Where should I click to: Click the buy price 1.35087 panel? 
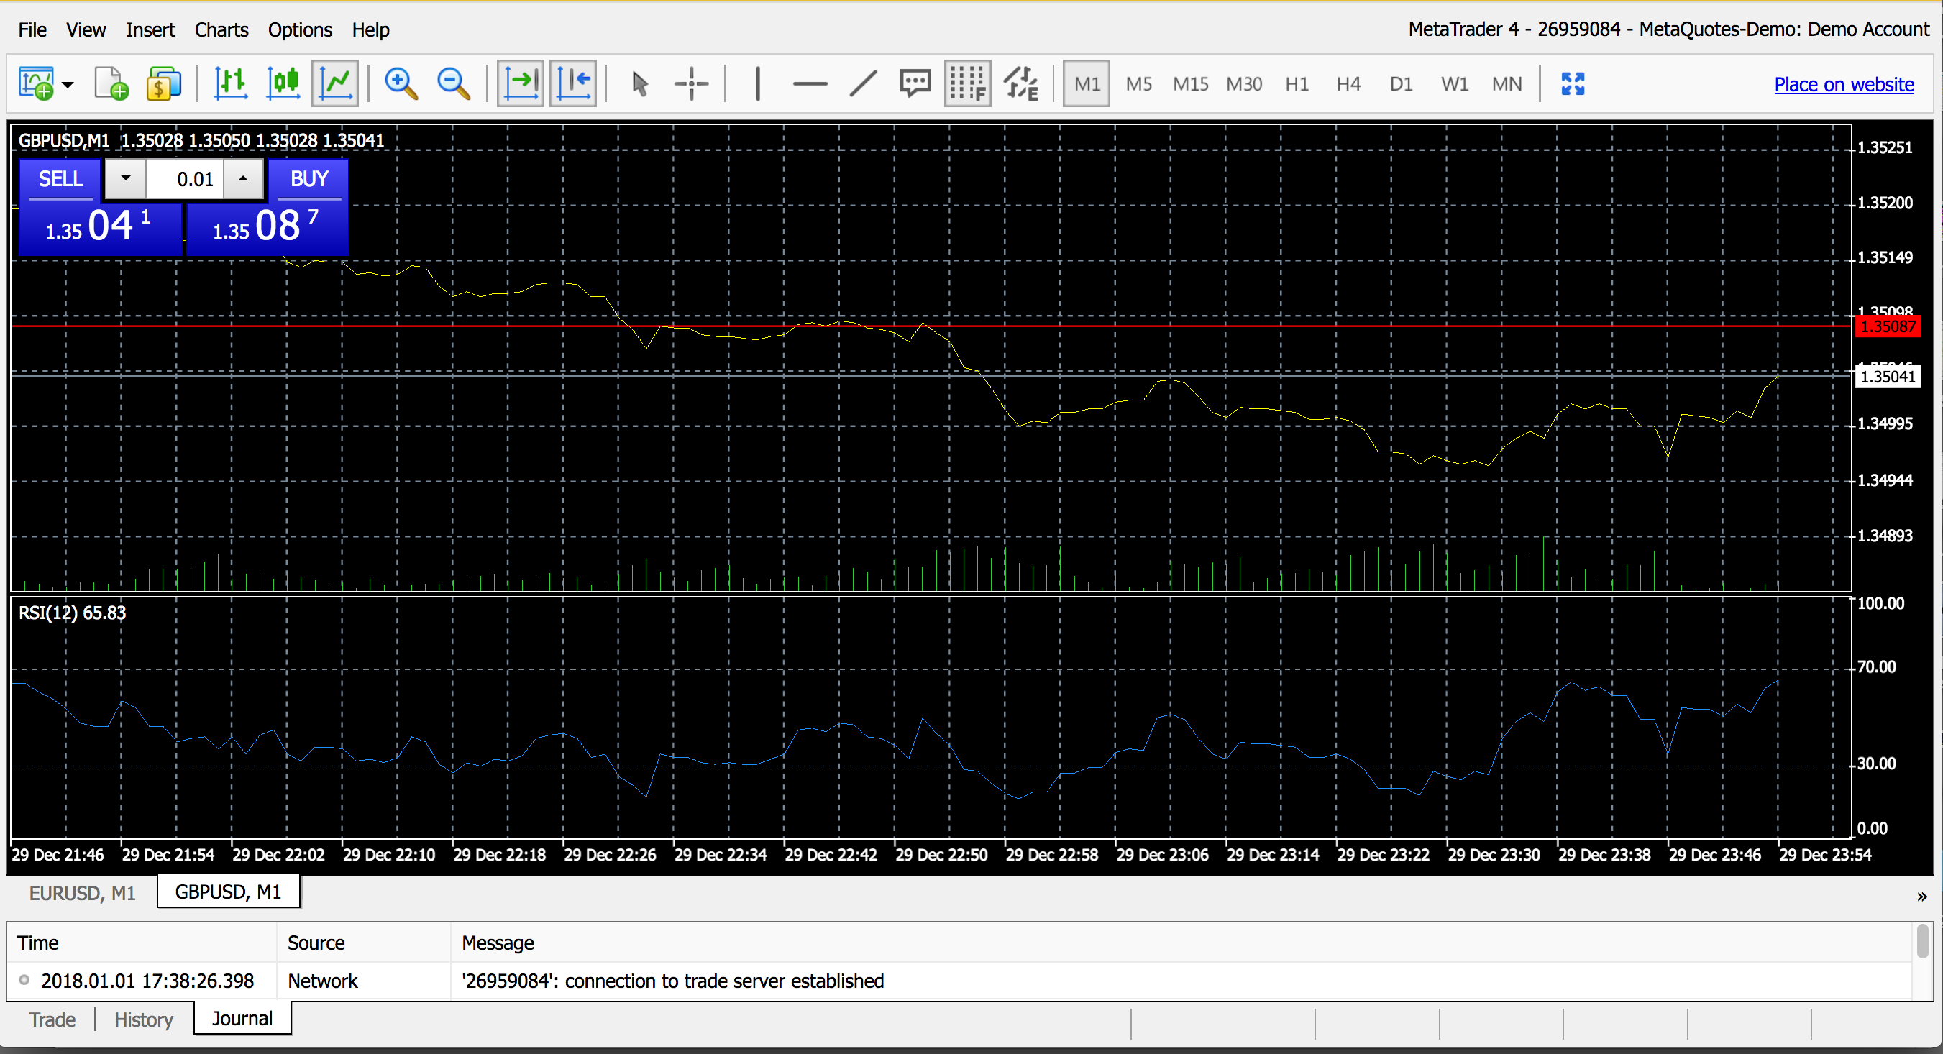(268, 229)
